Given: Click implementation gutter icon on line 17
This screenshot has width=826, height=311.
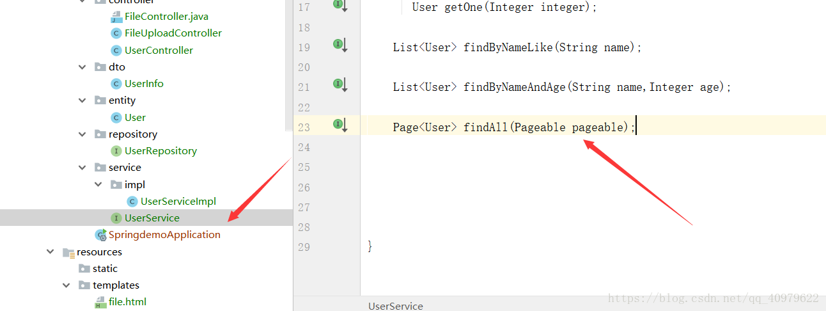Looking at the screenshot, I should coord(339,5).
